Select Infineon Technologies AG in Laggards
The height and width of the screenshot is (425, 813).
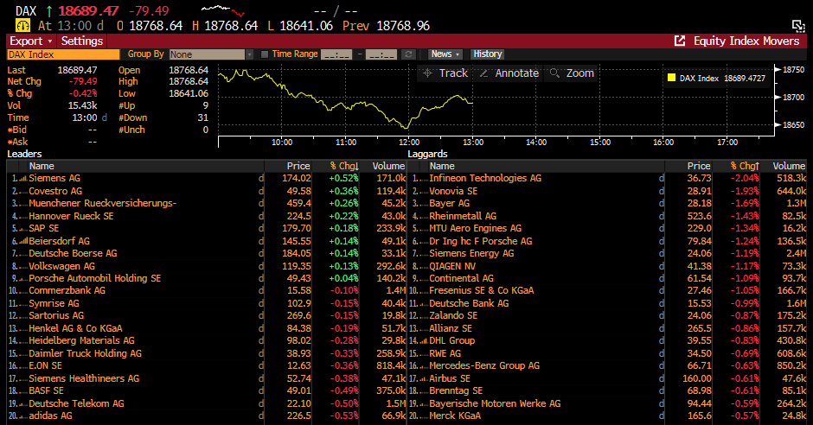coord(485,178)
